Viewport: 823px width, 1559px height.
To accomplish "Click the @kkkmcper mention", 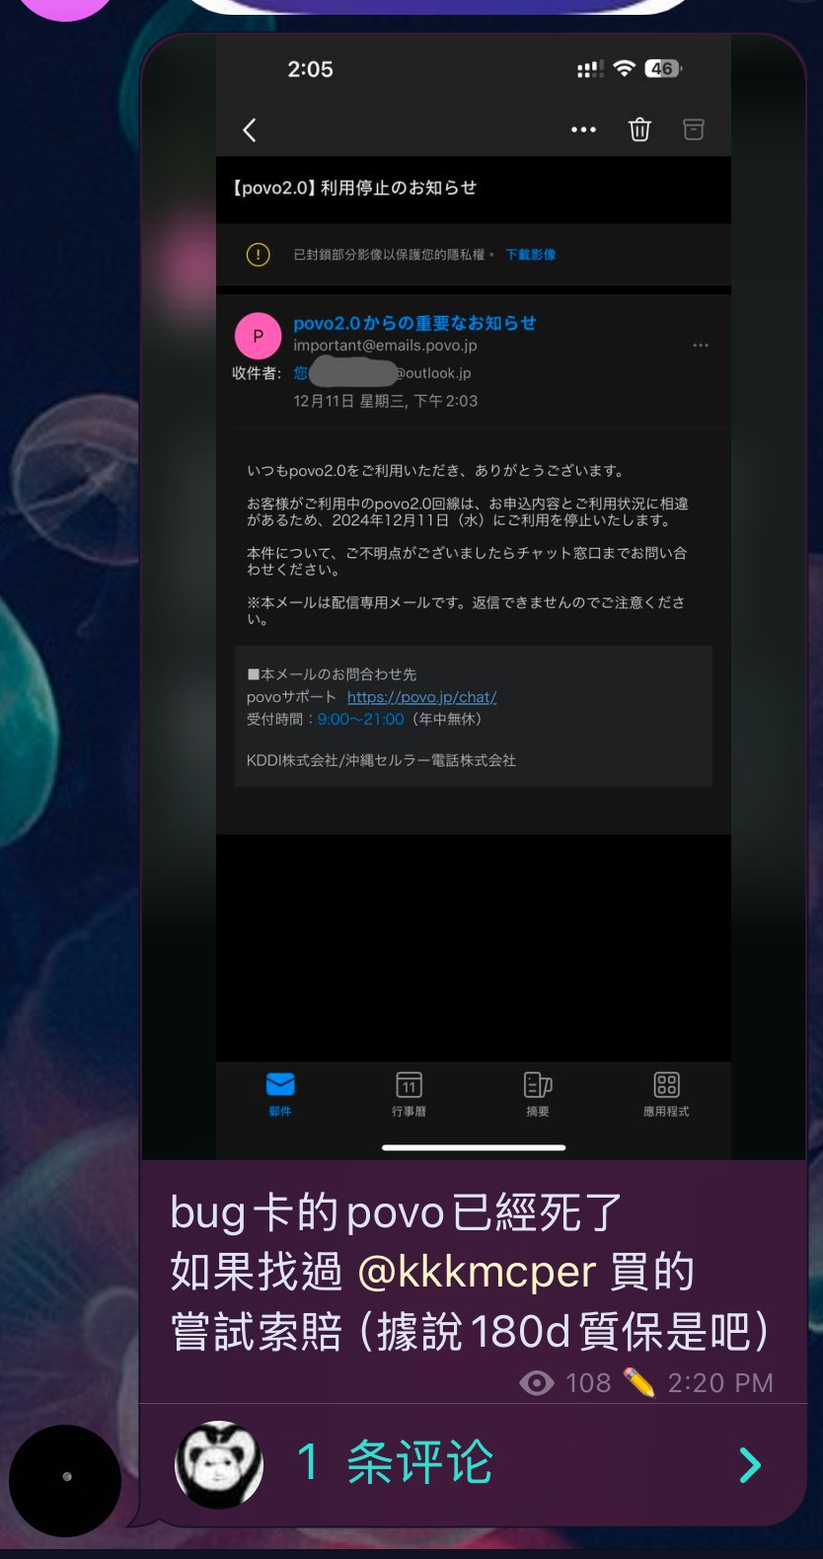I will pos(477,1272).
